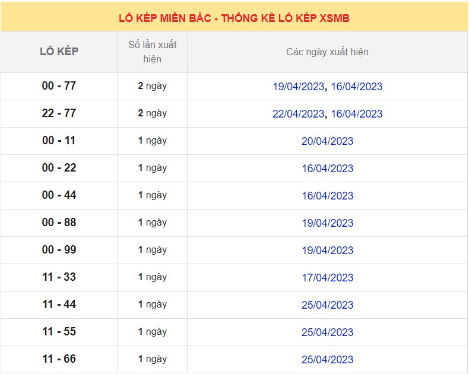Click '1 ngày' in the 00 - 22 row
This screenshot has width=469, height=374.
[152, 168]
